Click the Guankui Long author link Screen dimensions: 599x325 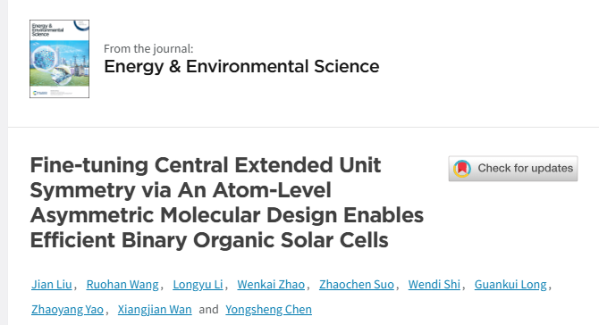tap(510, 285)
